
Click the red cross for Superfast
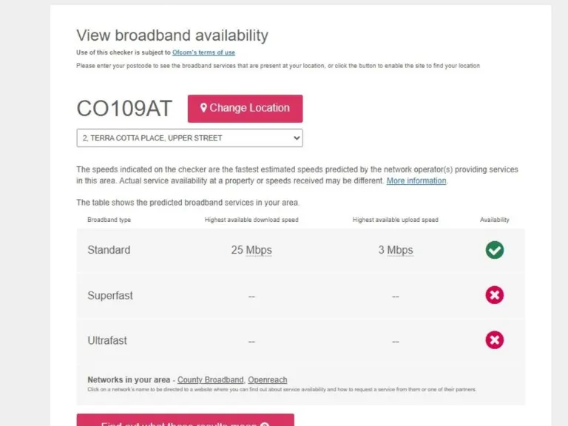[495, 295]
